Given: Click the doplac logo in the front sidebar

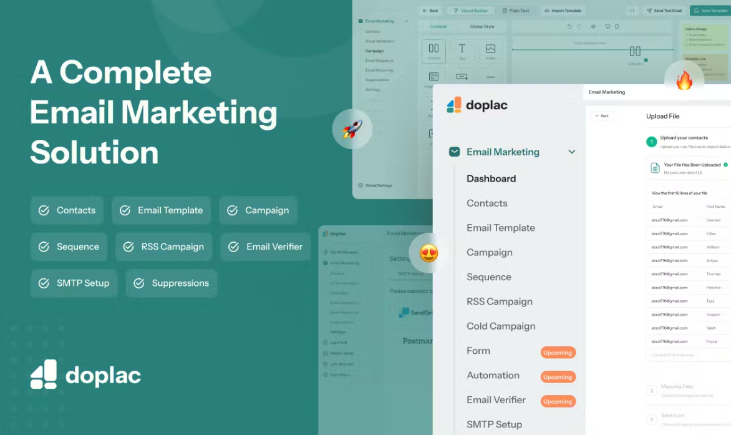Looking at the screenshot, I should tap(477, 105).
